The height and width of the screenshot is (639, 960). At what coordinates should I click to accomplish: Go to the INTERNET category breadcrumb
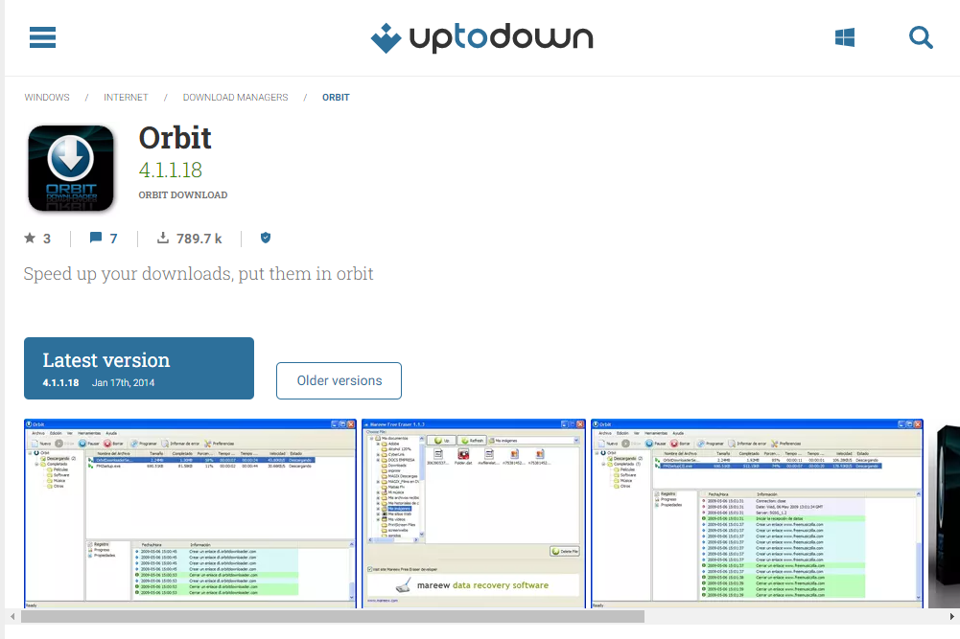click(x=126, y=97)
